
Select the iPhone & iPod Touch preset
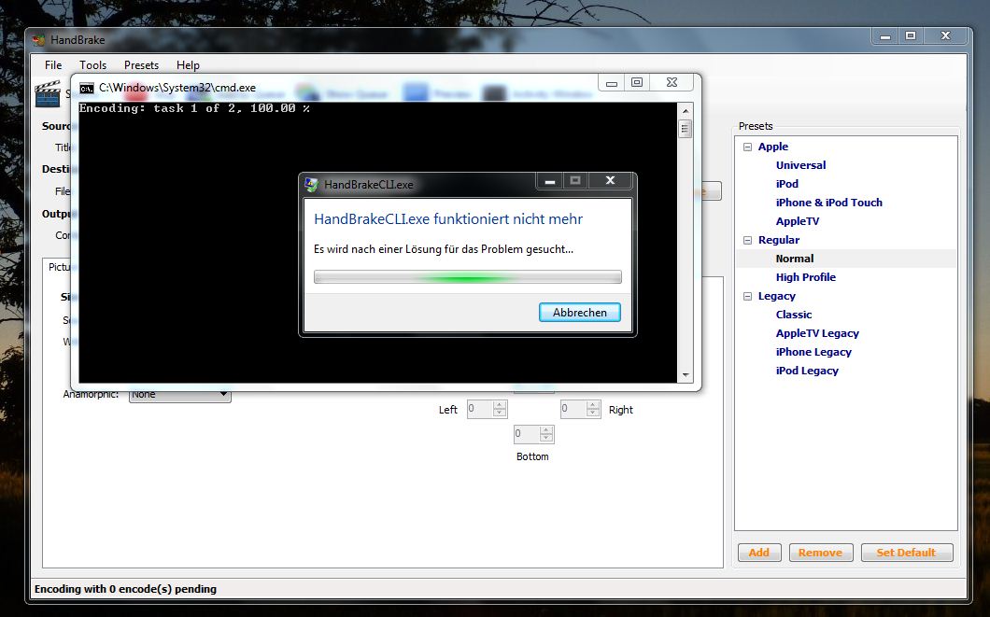(x=828, y=203)
